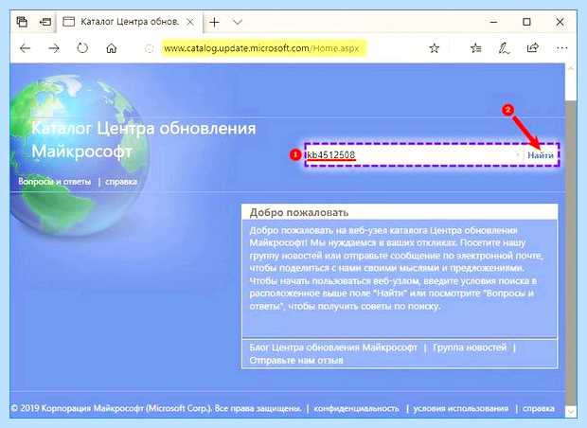The height and width of the screenshot is (428, 587).
Task: Click Отправьте нам отзыв link
Action: pos(296,360)
